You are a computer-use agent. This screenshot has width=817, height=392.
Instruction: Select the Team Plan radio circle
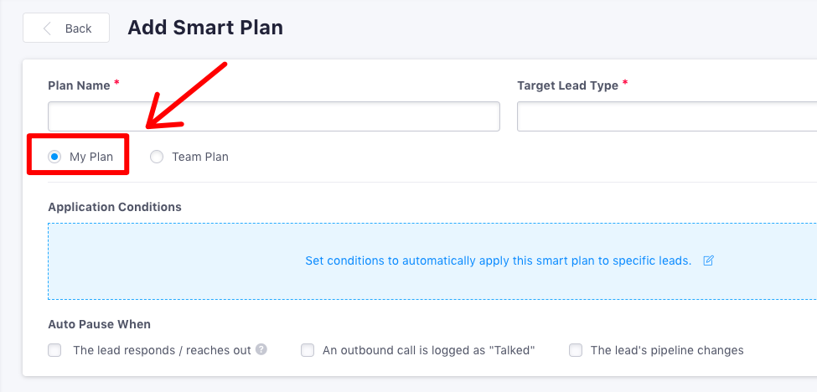pos(157,157)
